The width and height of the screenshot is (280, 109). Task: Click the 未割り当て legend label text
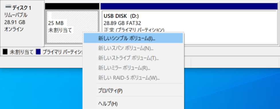[21, 52]
